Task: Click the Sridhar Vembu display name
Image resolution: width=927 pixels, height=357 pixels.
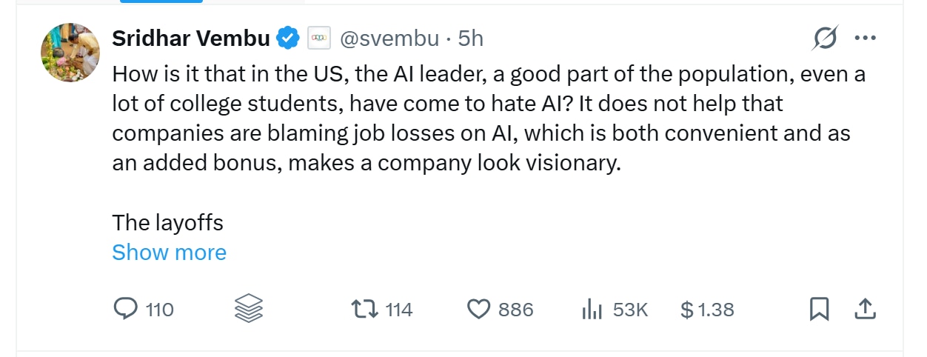Action: click(x=191, y=39)
